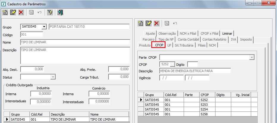
Task: Click the second Vigência date field
Action: pos(197,78)
